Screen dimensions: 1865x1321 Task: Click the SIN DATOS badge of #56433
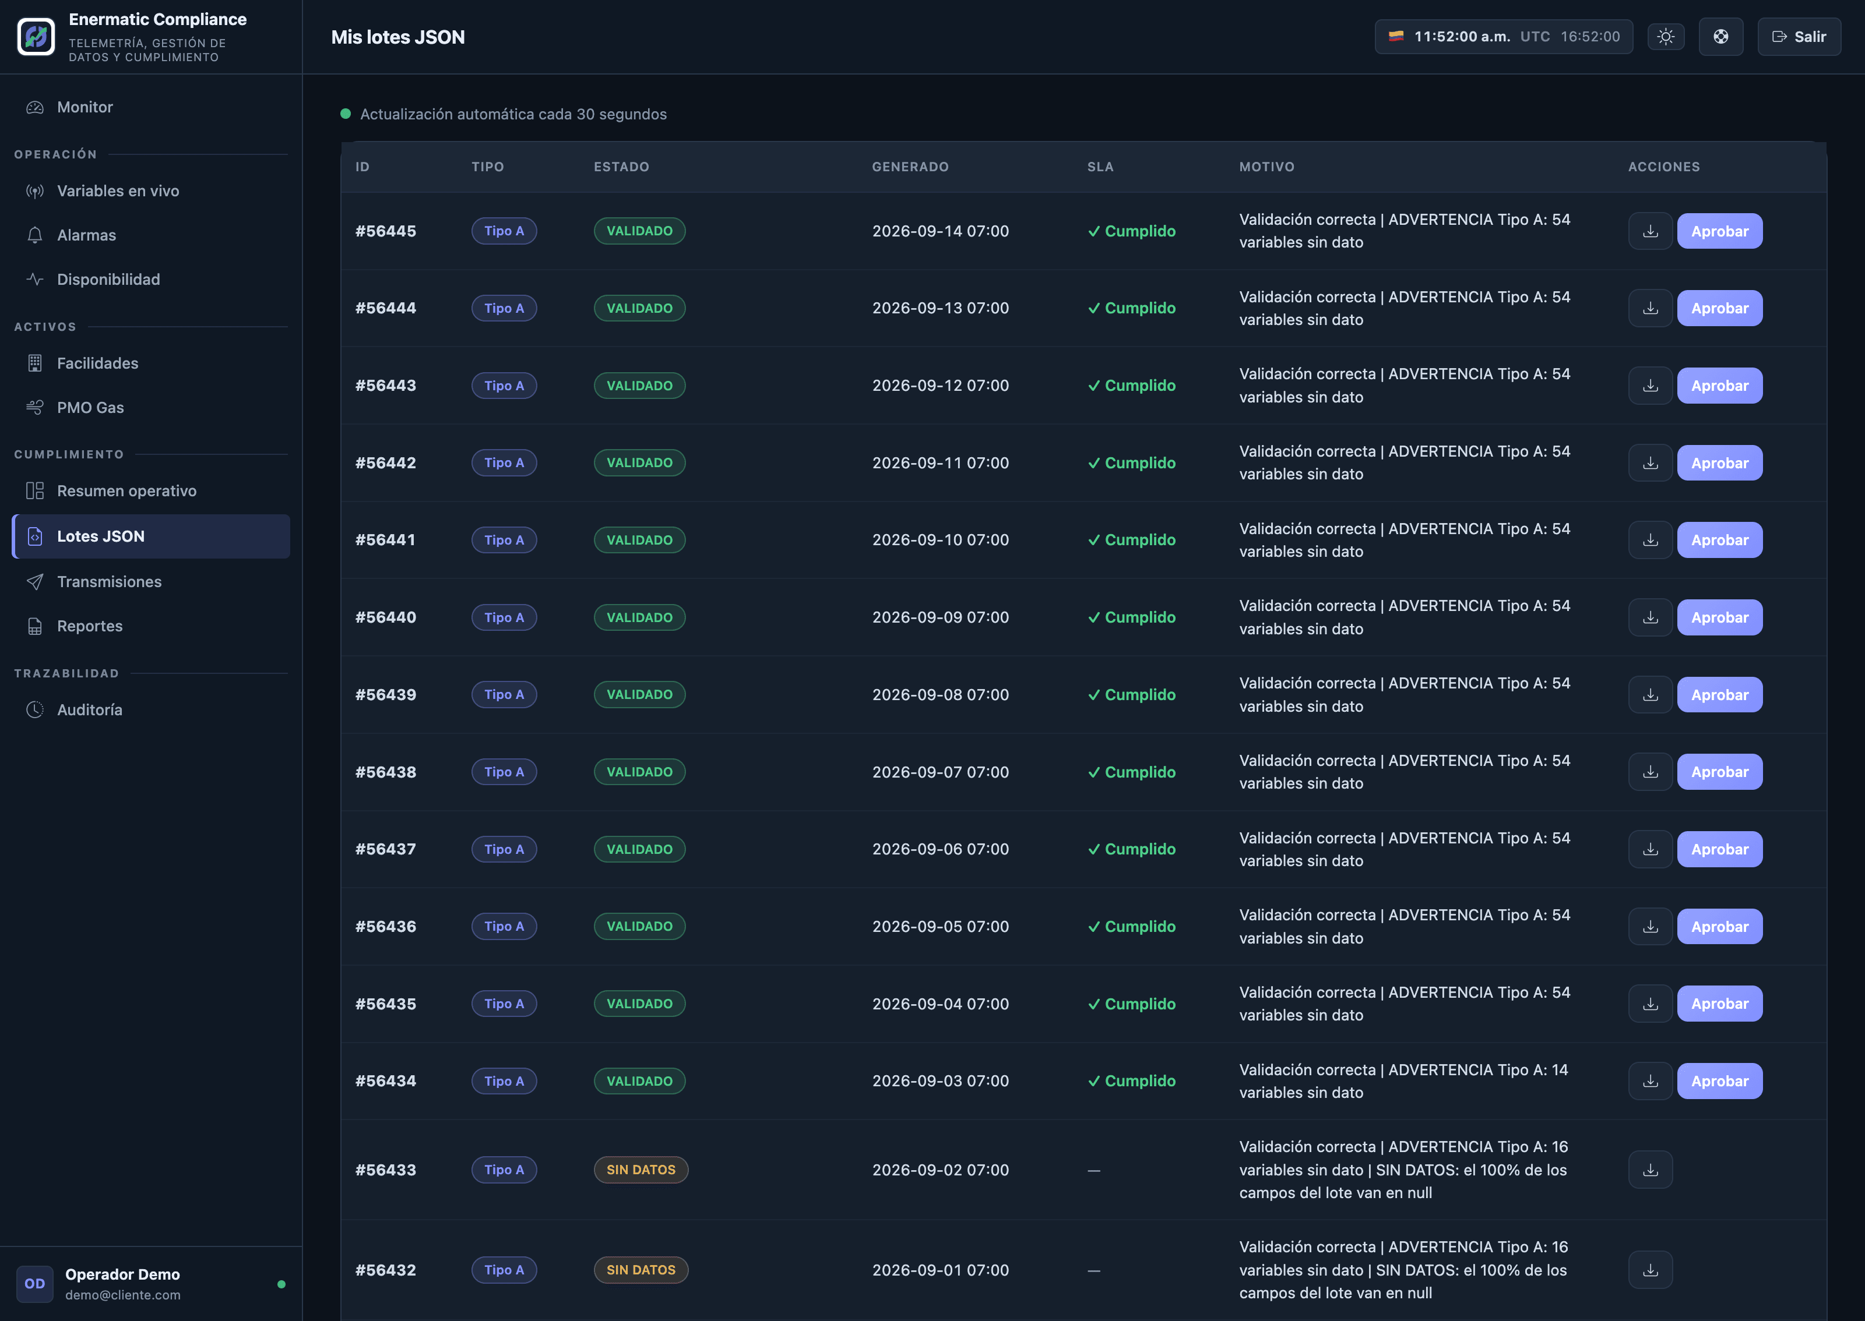click(641, 1170)
